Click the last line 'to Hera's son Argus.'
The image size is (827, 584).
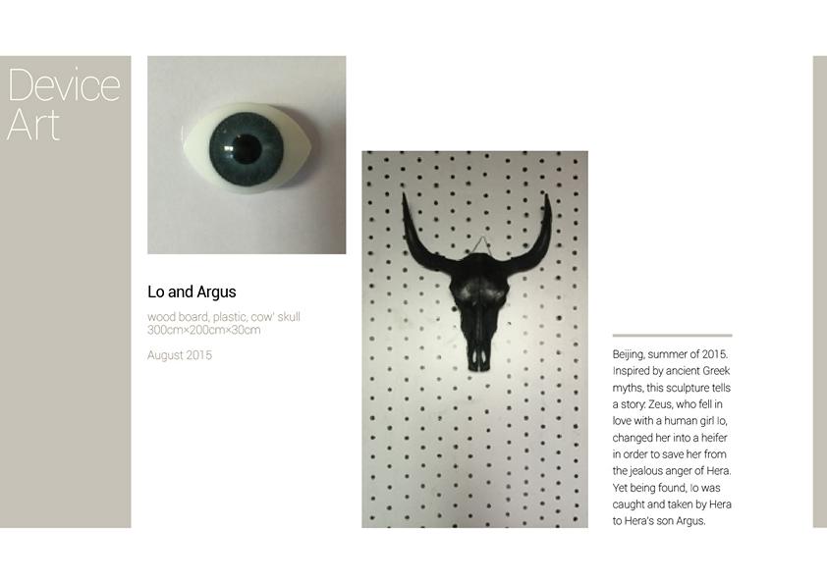pos(659,521)
